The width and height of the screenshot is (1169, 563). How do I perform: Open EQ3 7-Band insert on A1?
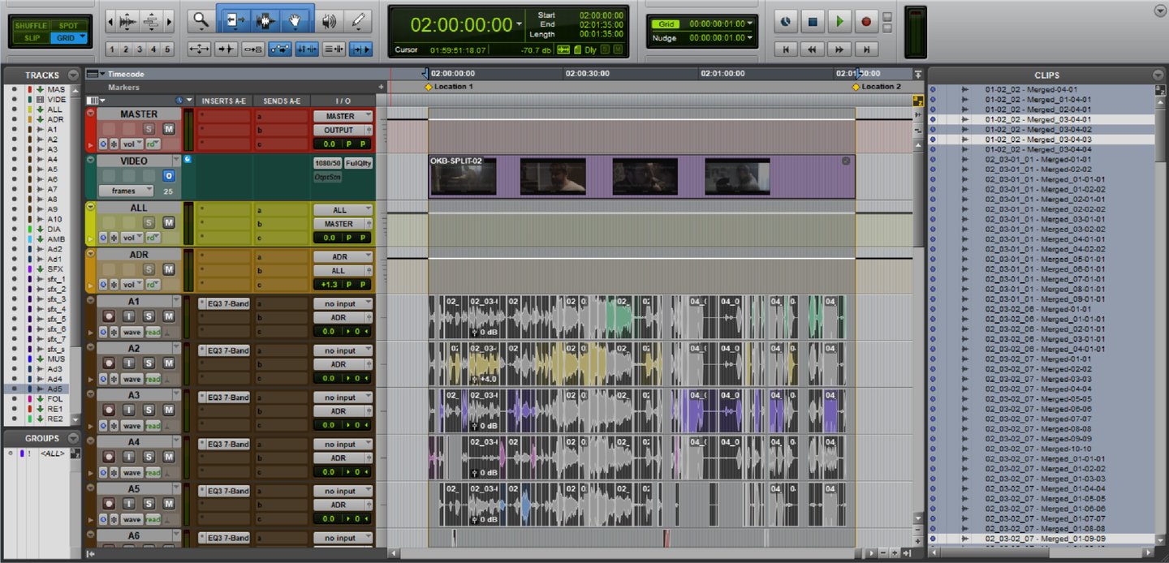(224, 303)
